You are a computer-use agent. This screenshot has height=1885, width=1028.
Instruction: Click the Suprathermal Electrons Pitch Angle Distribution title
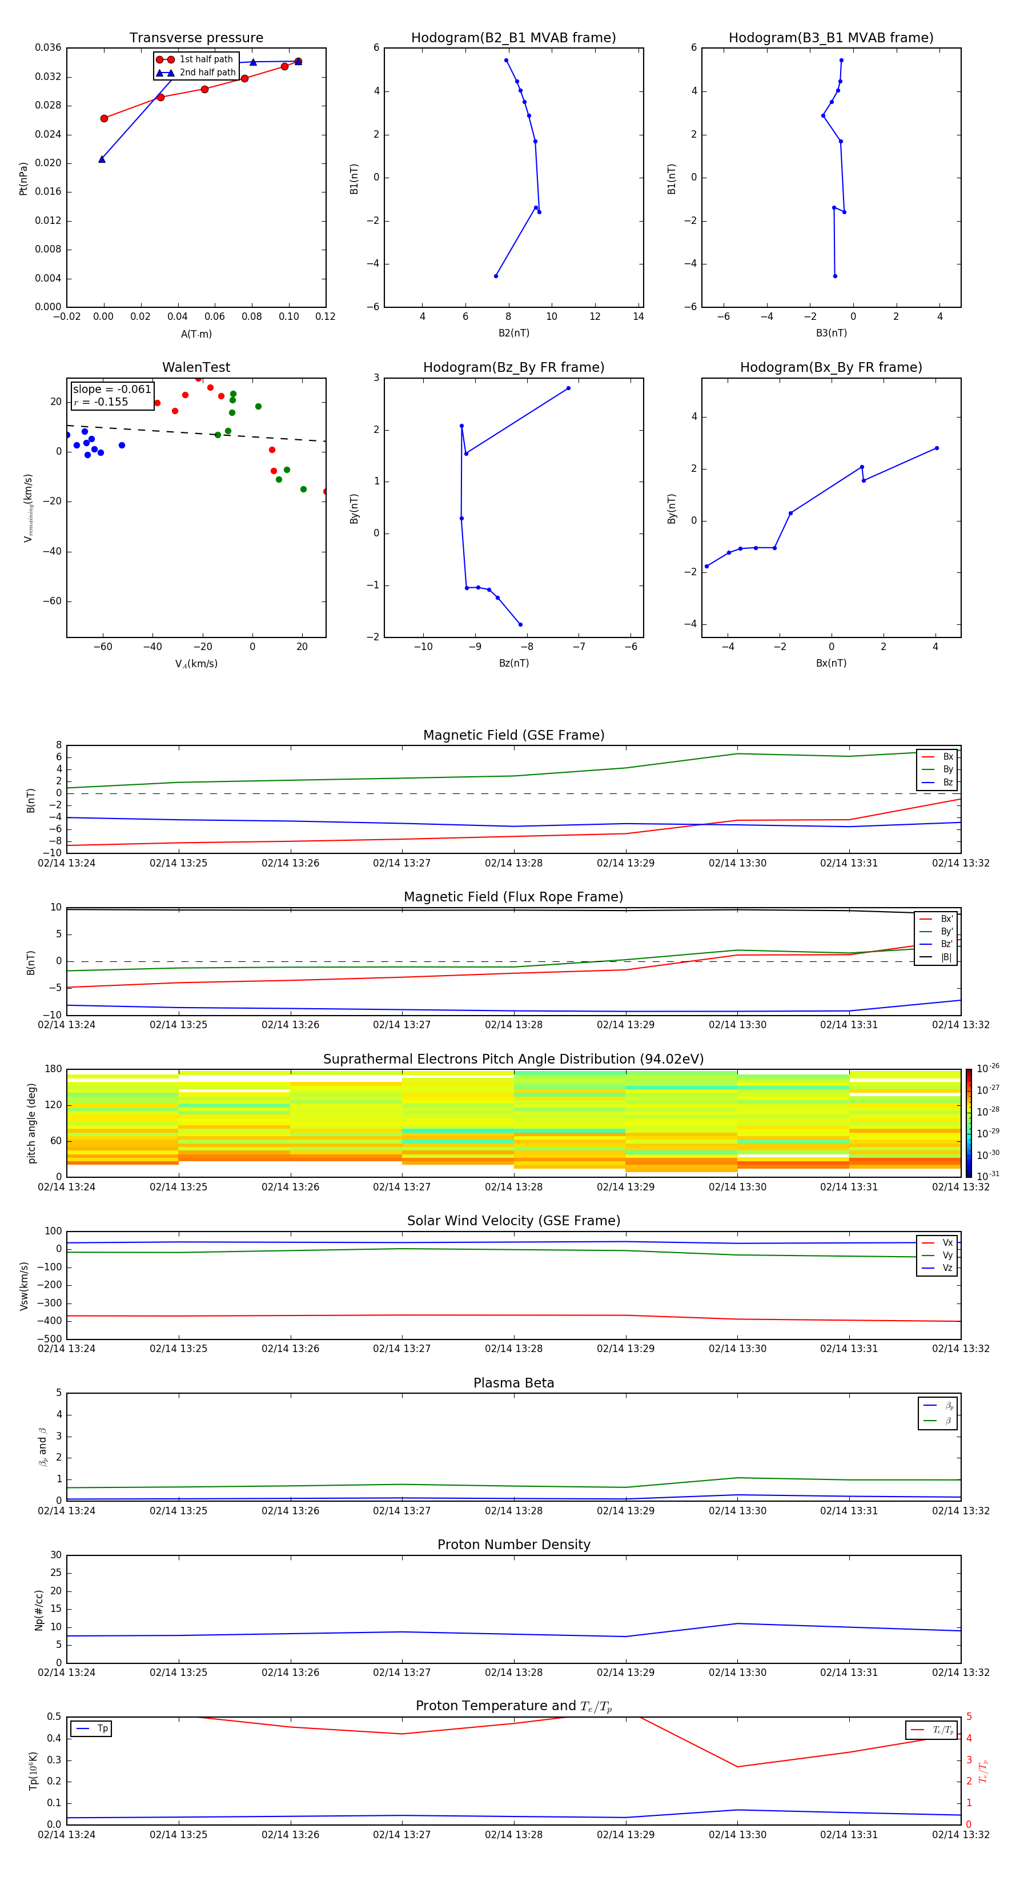pos(513,1060)
